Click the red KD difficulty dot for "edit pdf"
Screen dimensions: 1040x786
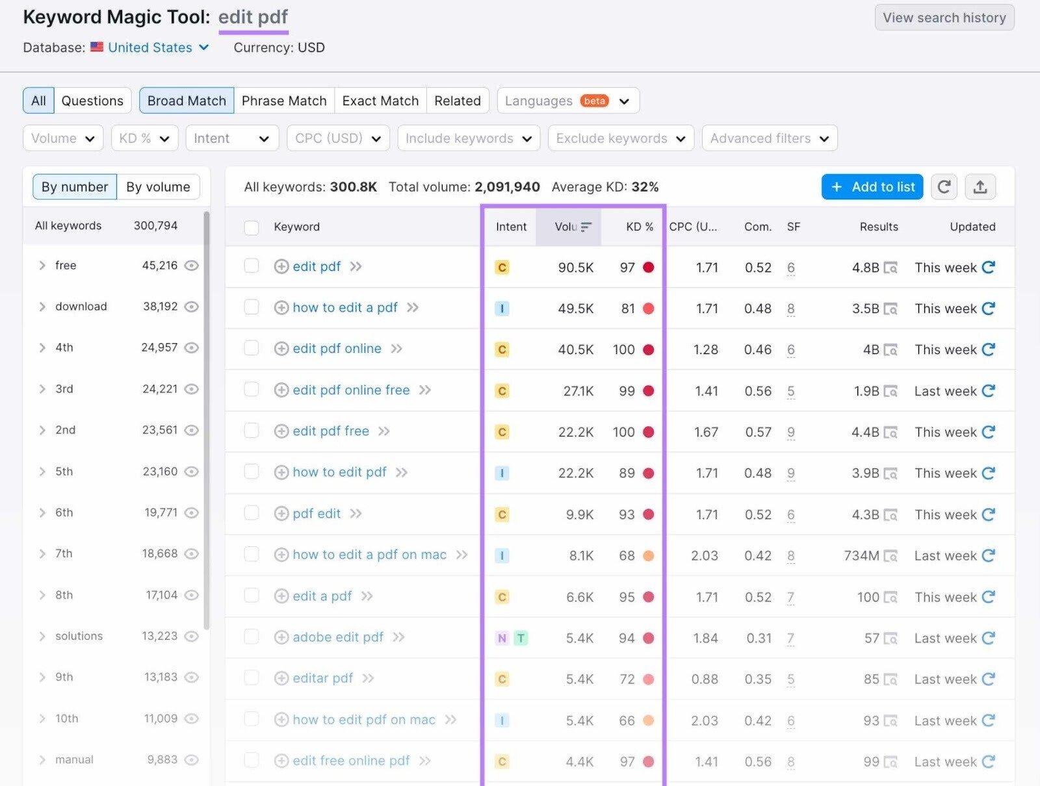(x=649, y=267)
